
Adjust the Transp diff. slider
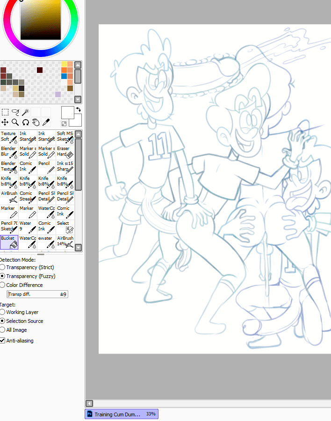[x=37, y=294]
